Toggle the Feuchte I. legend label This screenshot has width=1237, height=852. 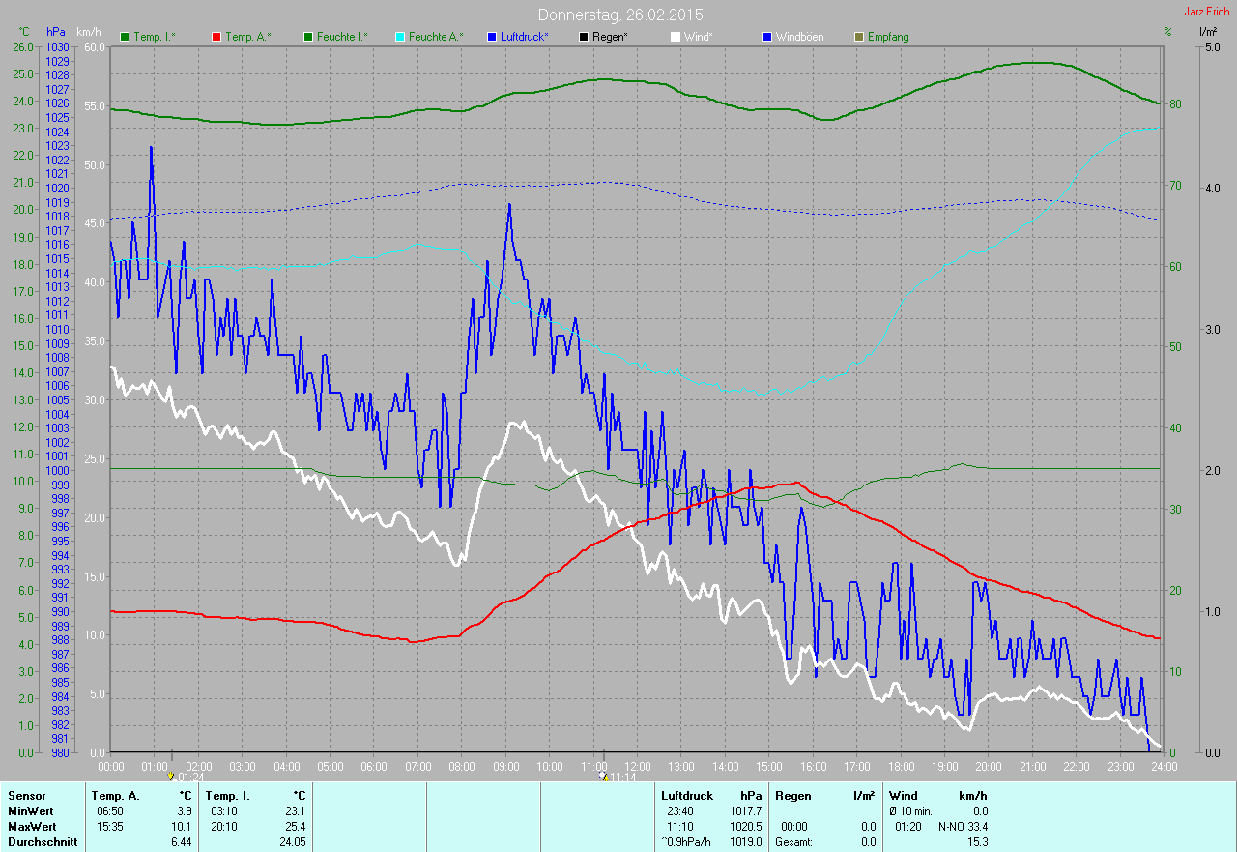(x=341, y=37)
